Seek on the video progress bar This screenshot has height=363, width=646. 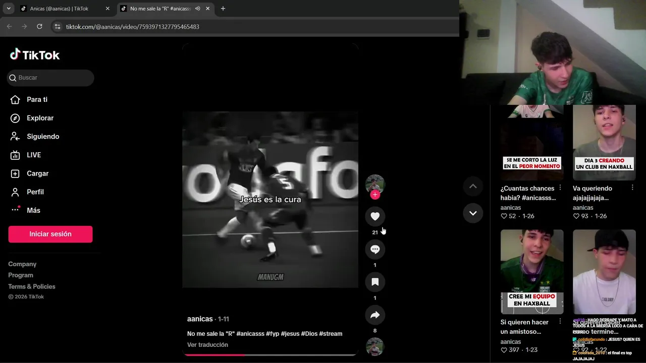pyautogui.click(x=271, y=355)
